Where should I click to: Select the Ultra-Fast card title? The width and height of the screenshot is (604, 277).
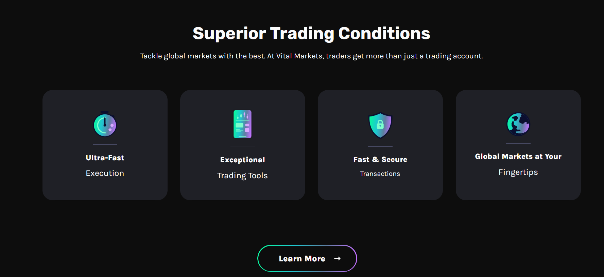click(105, 158)
